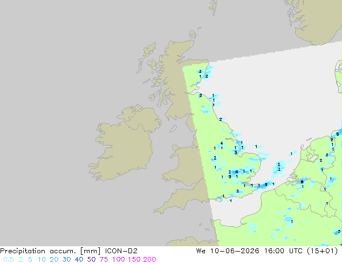This screenshot has height=264, width=342.
Task: Click the ICON-D2 model label
Action: point(121,251)
